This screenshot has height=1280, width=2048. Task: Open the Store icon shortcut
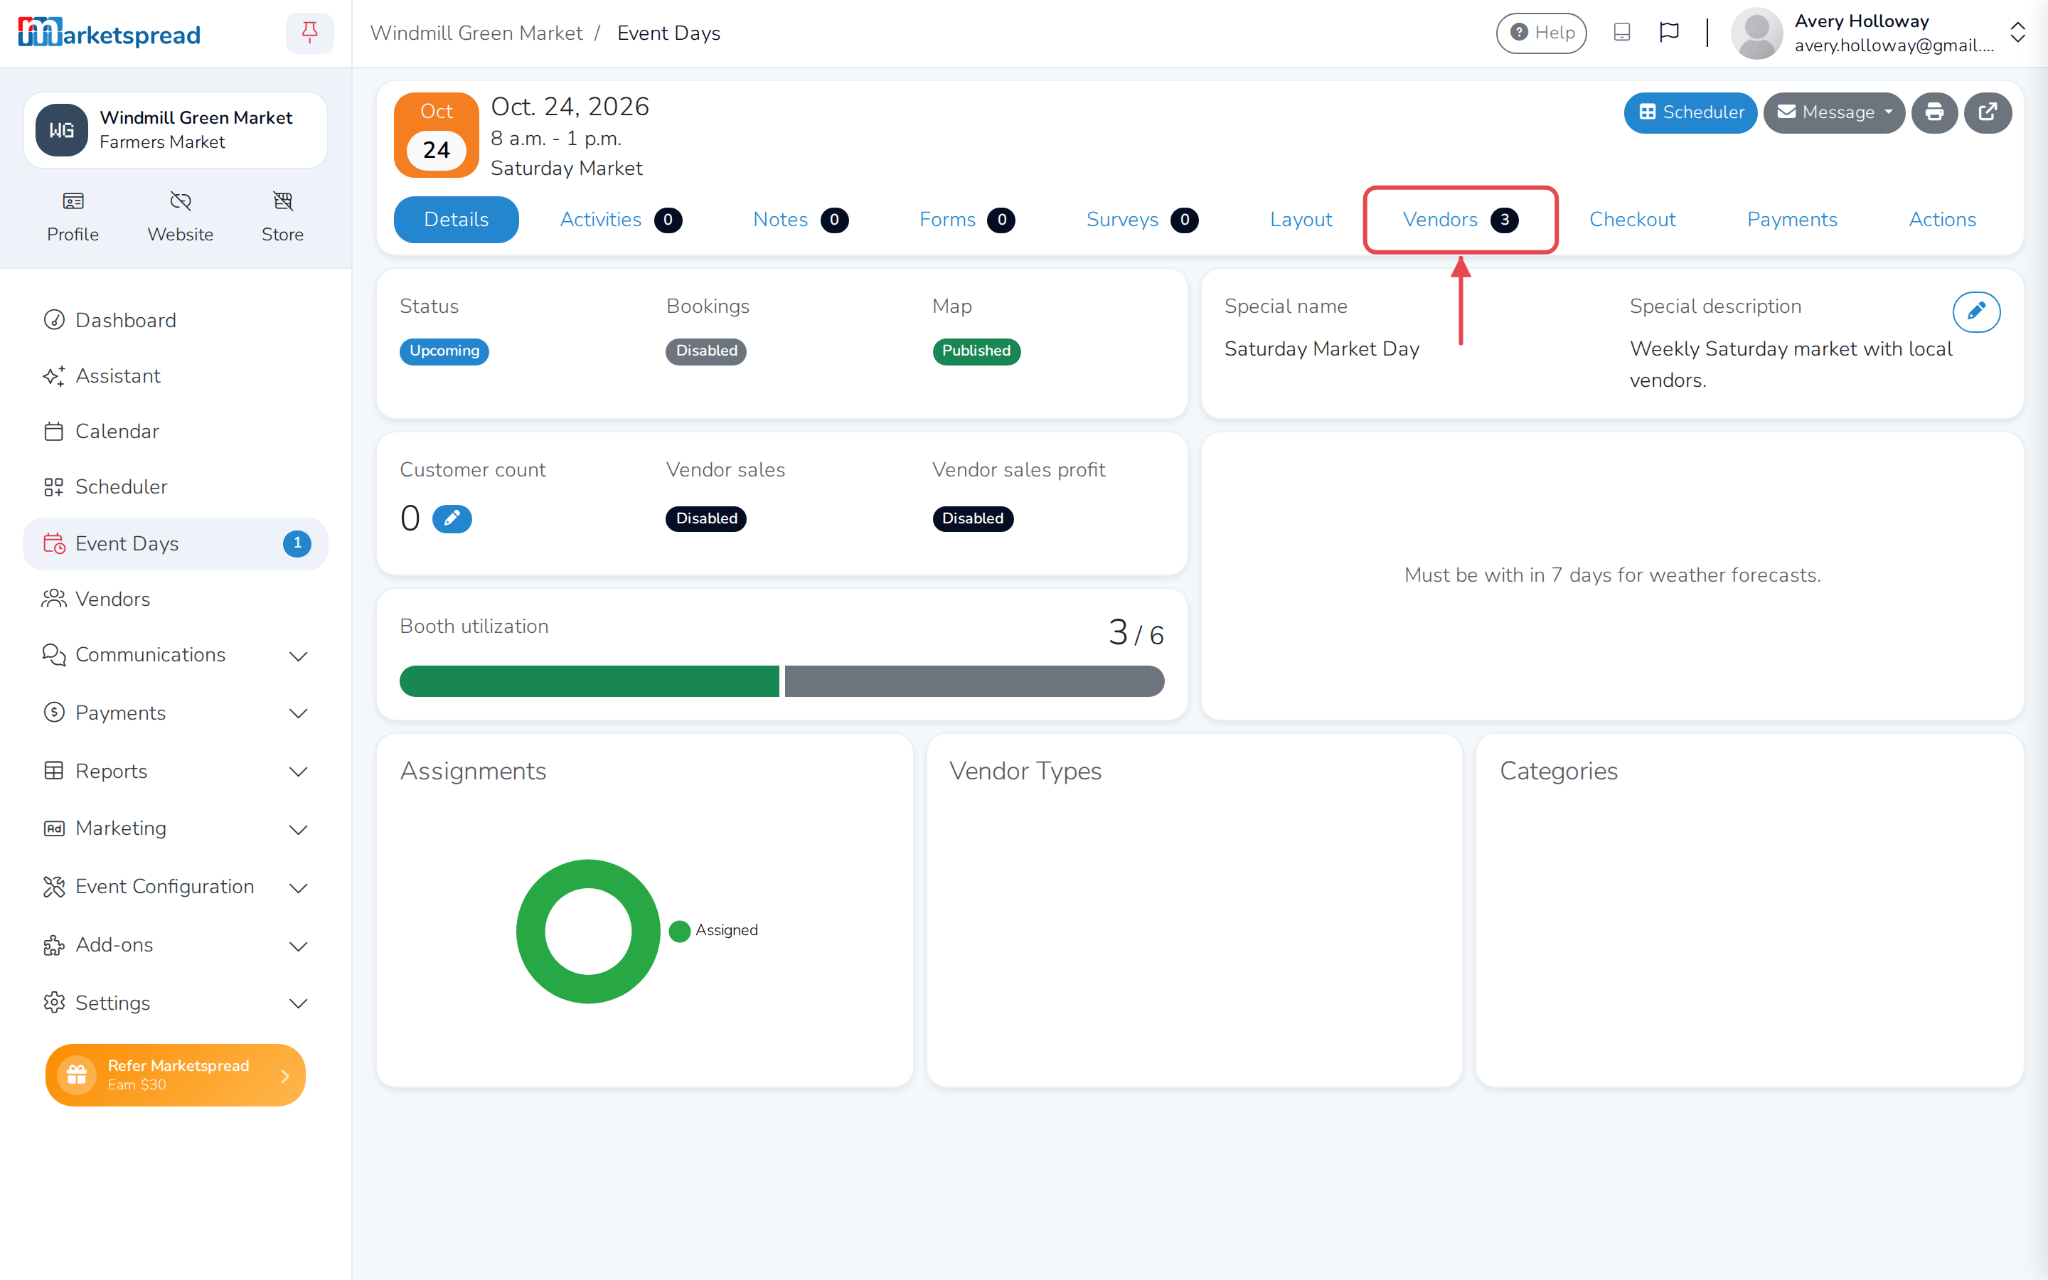(x=282, y=217)
